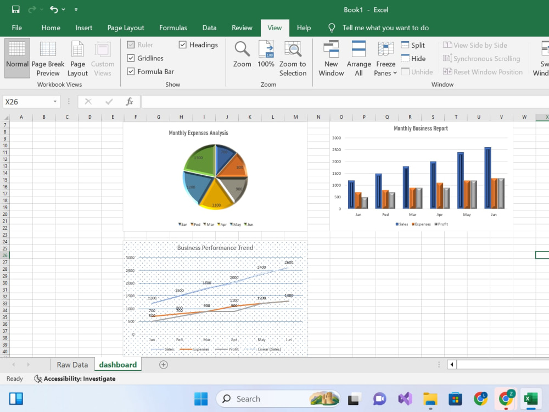Click the Save icon in the title bar
This screenshot has width=549, height=412.
[x=16, y=9]
